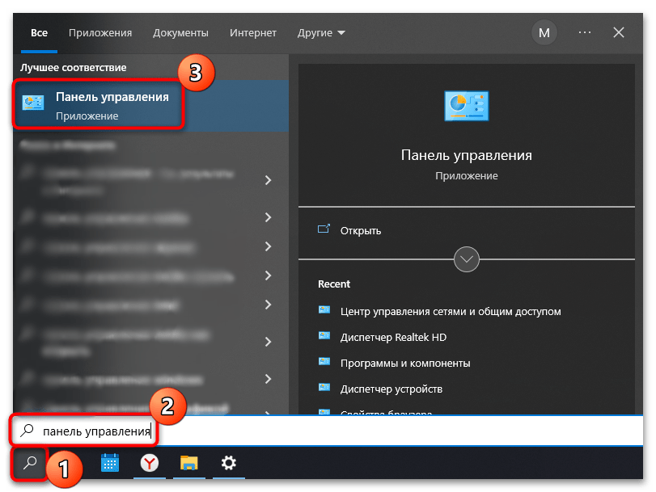
Task: Open Settings gear icon in the taskbar
Action: (229, 463)
